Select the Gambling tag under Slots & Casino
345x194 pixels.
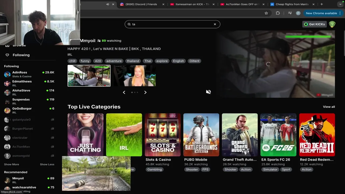point(155,169)
